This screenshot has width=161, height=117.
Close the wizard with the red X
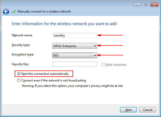click(154, 5)
